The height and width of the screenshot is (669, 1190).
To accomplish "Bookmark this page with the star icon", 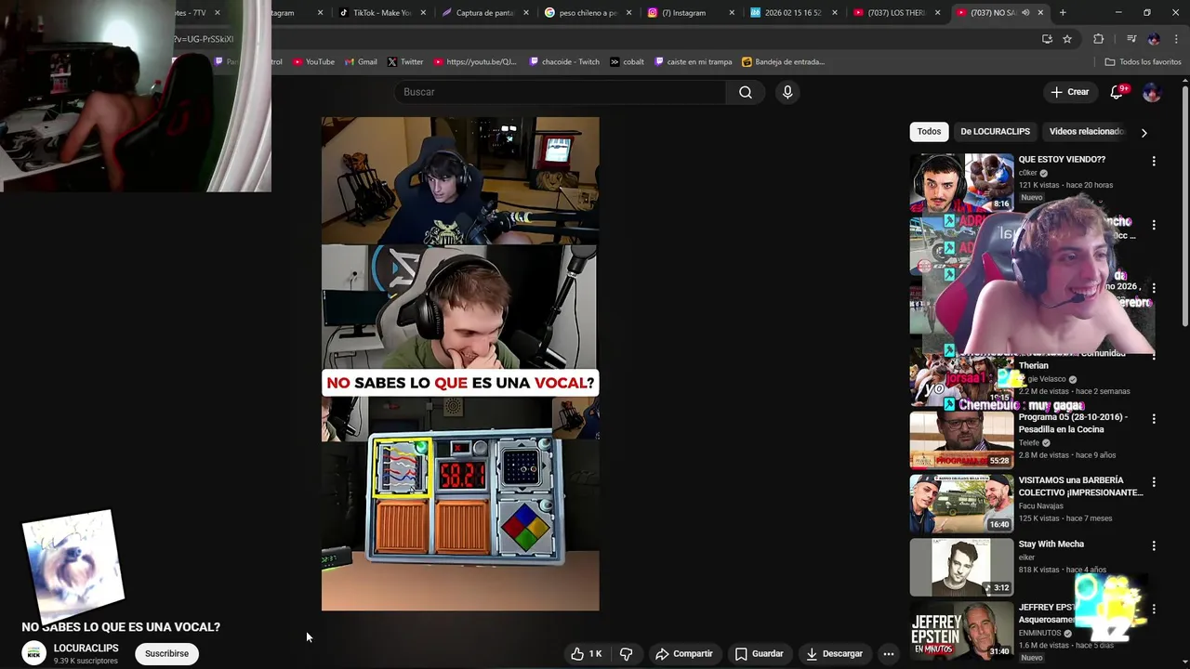I will tap(1067, 39).
